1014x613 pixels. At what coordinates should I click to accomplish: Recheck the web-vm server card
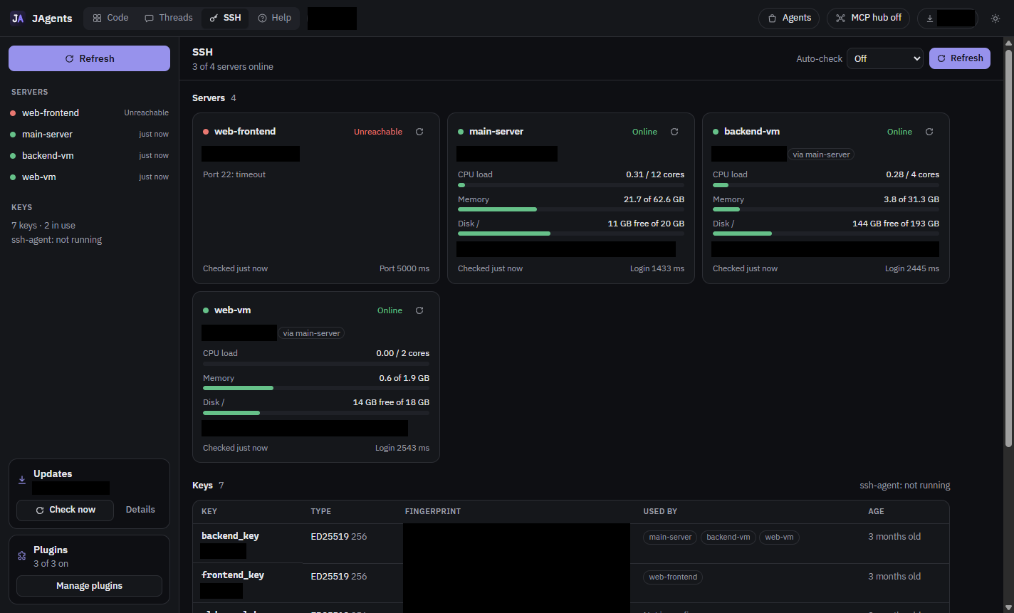pyautogui.click(x=419, y=310)
